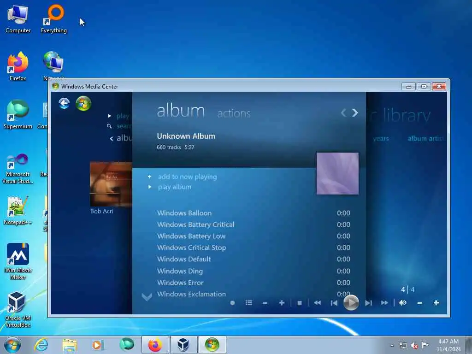Skip to previous track

(334, 303)
